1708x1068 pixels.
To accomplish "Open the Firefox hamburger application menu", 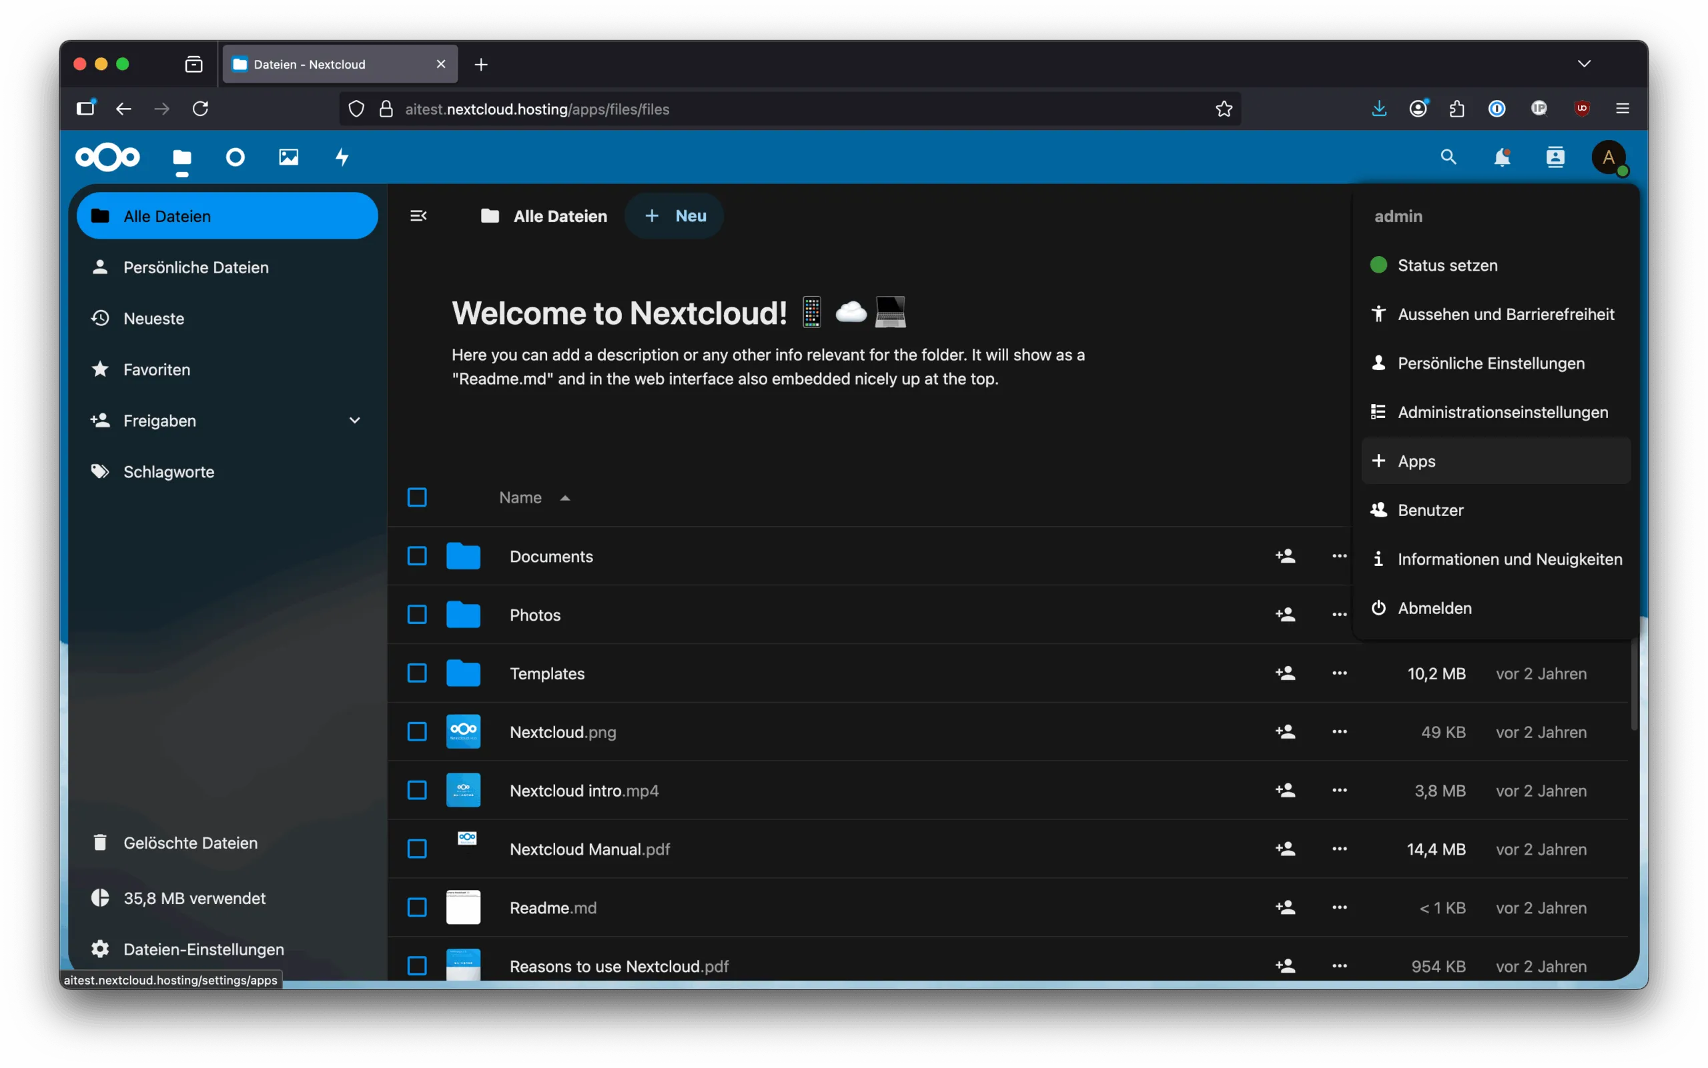I will [1623, 109].
